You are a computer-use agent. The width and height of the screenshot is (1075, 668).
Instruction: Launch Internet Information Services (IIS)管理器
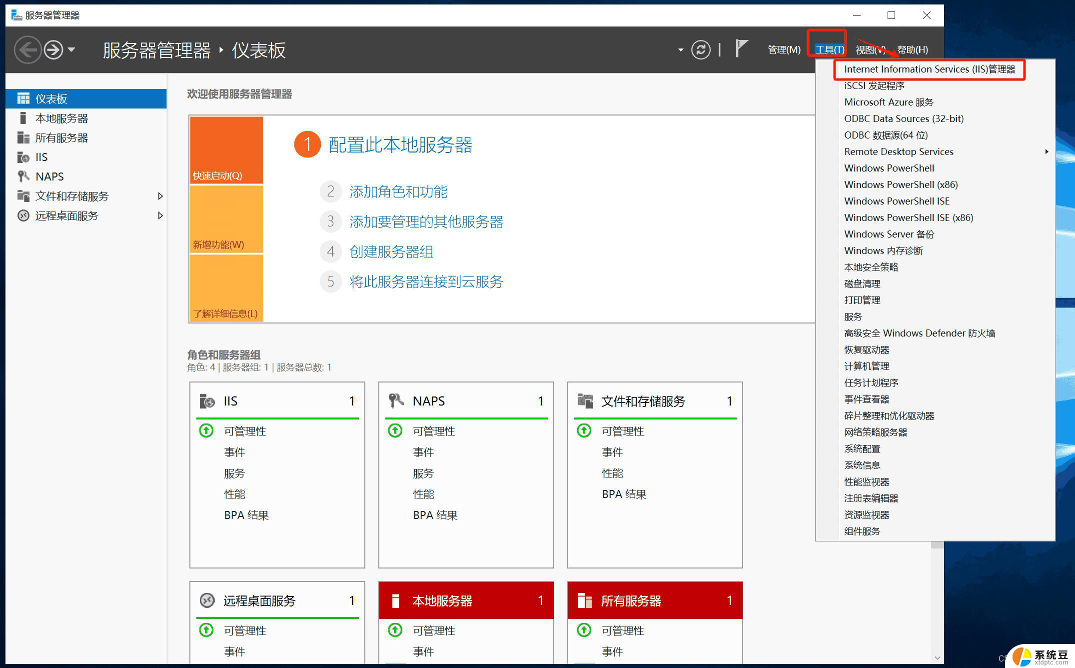pyautogui.click(x=930, y=69)
